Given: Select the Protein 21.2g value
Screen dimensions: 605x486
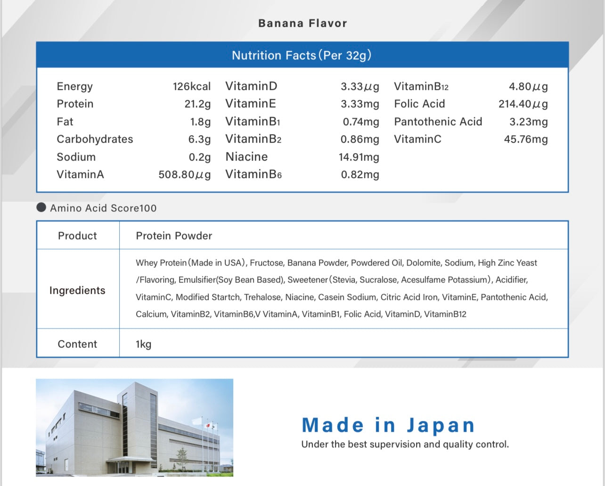Looking at the screenshot, I should (x=197, y=104).
